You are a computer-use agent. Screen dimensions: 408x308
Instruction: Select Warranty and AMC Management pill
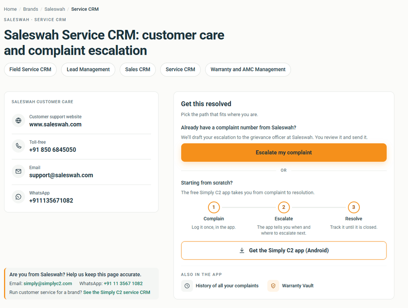tap(248, 69)
